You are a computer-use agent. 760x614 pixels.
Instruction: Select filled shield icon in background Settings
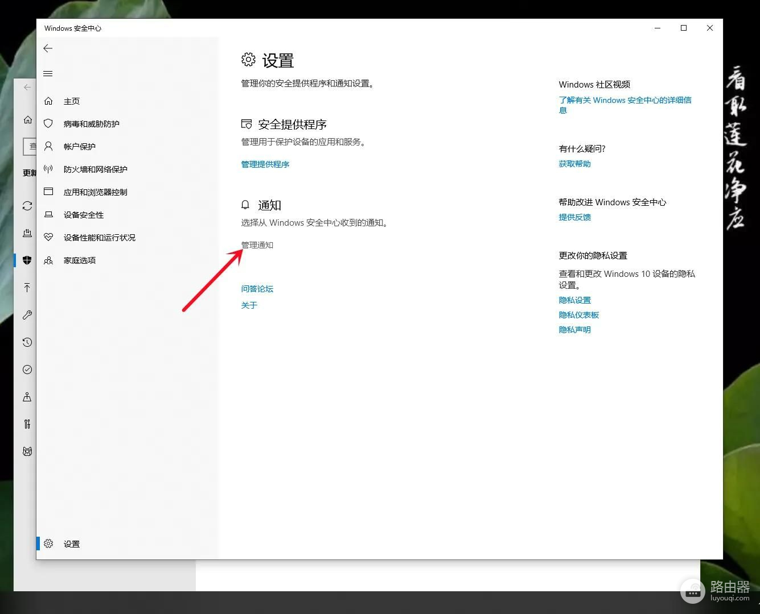[x=27, y=260]
